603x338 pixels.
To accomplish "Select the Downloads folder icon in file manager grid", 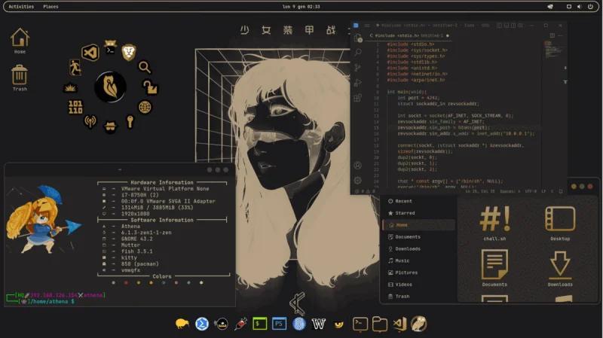I will click(x=560, y=268).
